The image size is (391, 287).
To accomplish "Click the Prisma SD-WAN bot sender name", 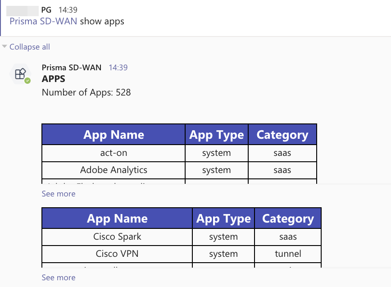I will pos(71,68).
